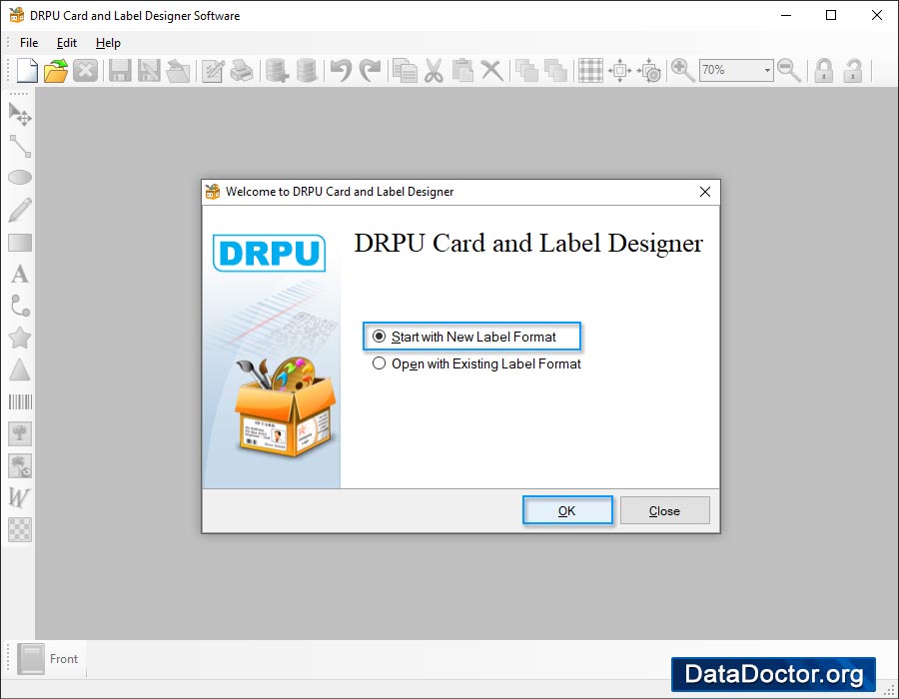
Task: Click the export-to-folder toolbar icon
Action: [178, 71]
